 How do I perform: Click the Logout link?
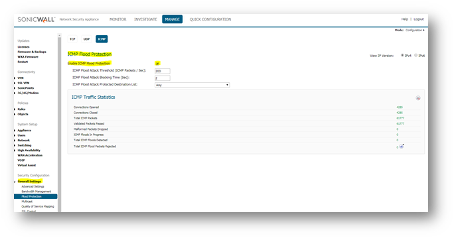(x=419, y=19)
